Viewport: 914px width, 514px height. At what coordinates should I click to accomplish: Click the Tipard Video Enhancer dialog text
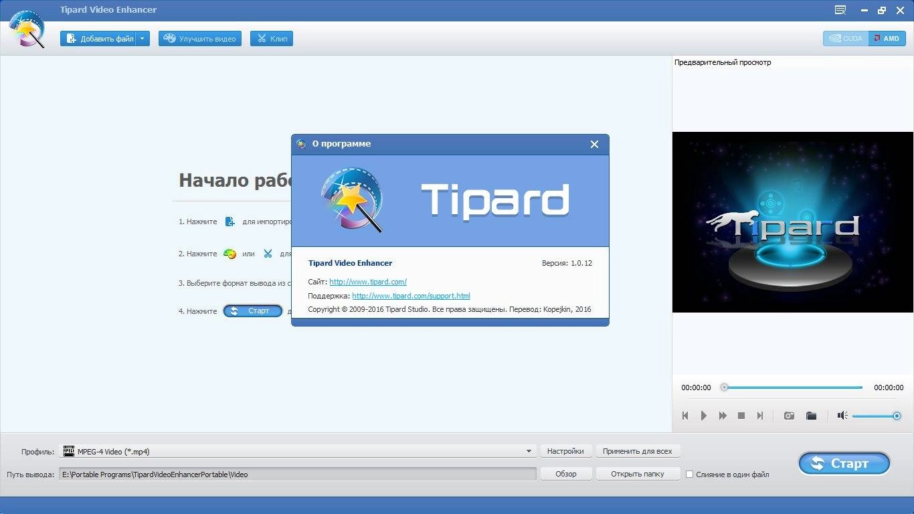click(350, 264)
